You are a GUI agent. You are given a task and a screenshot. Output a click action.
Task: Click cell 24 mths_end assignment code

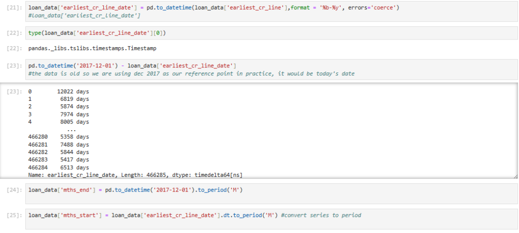coord(136,190)
